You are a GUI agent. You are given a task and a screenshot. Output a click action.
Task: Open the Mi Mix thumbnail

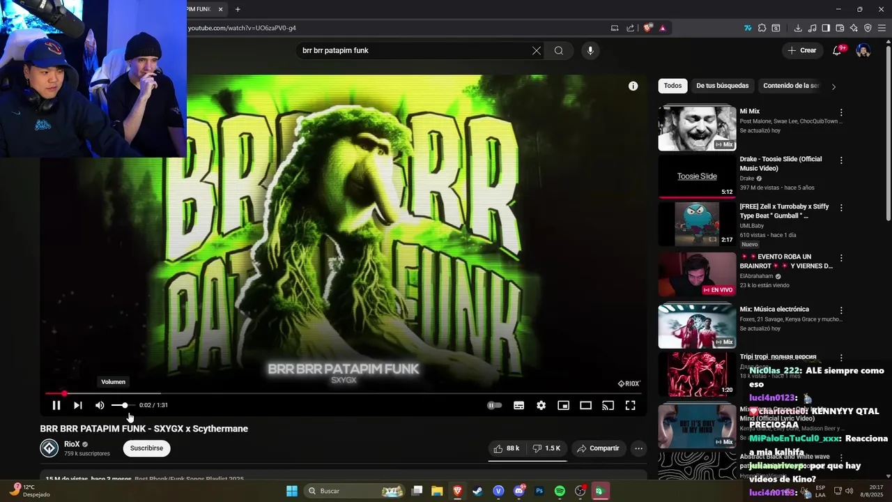pyautogui.click(x=697, y=128)
